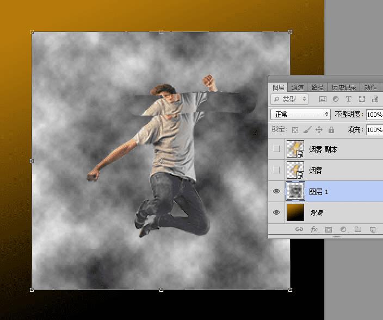This screenshot has width=383, height=320.
Task: Switch to the 历史记录 tab
Action: [344, 87]
